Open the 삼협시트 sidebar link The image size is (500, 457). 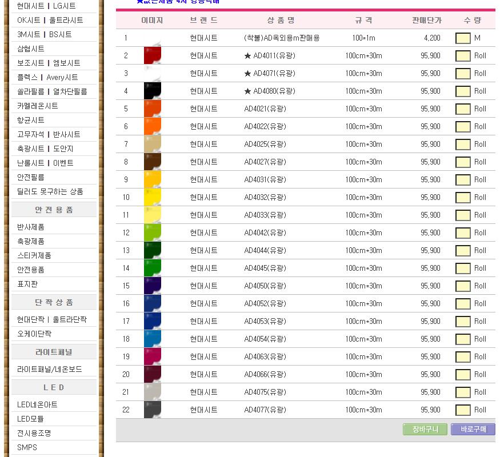(31, 49)
